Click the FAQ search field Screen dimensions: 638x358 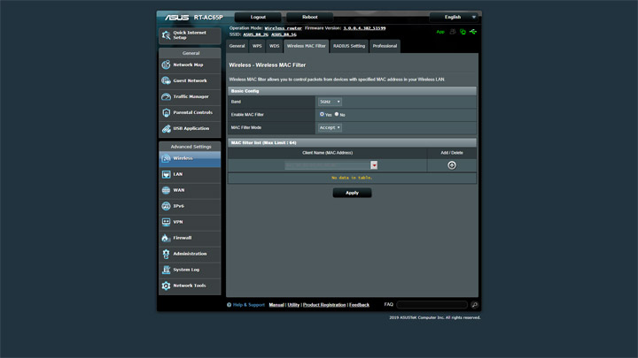pos(432,305)
